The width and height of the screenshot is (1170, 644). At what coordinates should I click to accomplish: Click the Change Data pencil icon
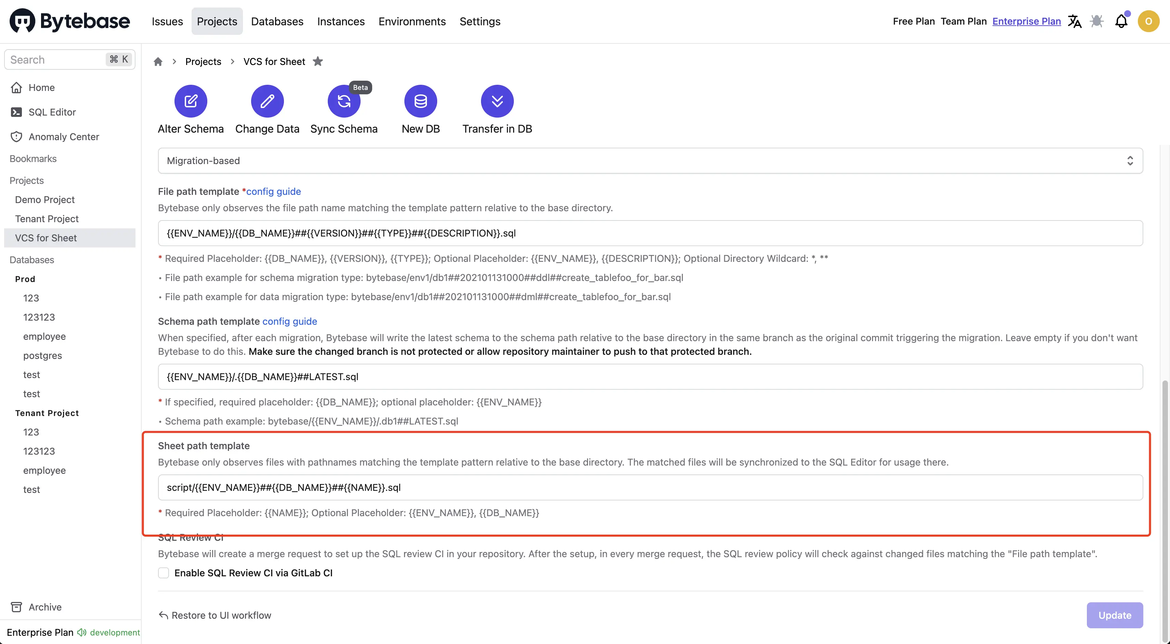pos(267,101)
